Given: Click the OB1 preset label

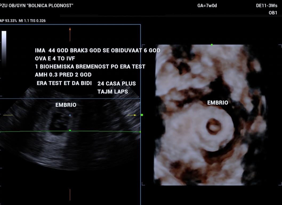Looking at the screenshot, I should (273, 13).
